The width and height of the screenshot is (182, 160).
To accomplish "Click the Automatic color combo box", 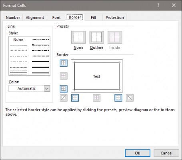I will [x=29, y=88].
